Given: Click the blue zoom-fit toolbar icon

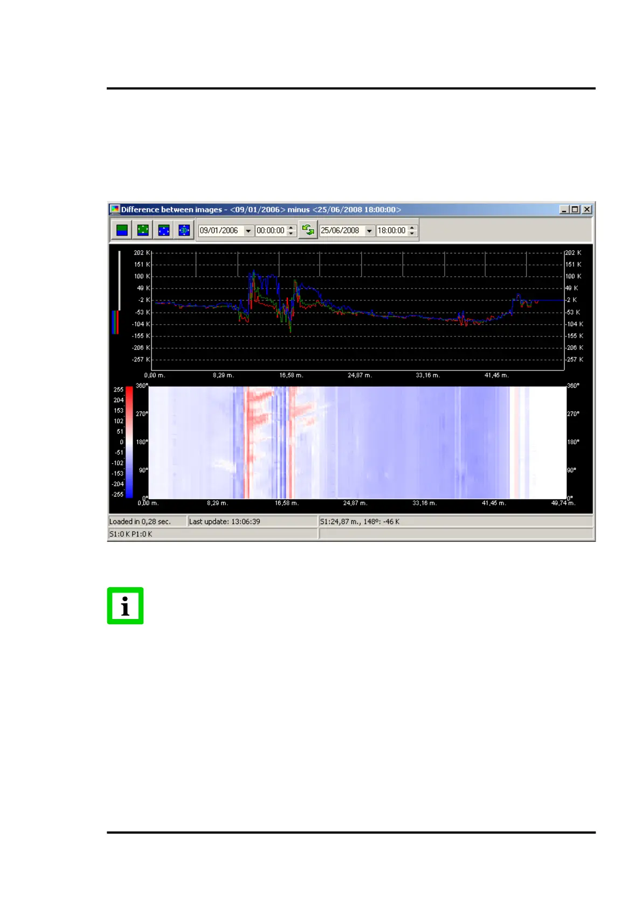Looking at the screenshot, I should [x=164, y=230].
